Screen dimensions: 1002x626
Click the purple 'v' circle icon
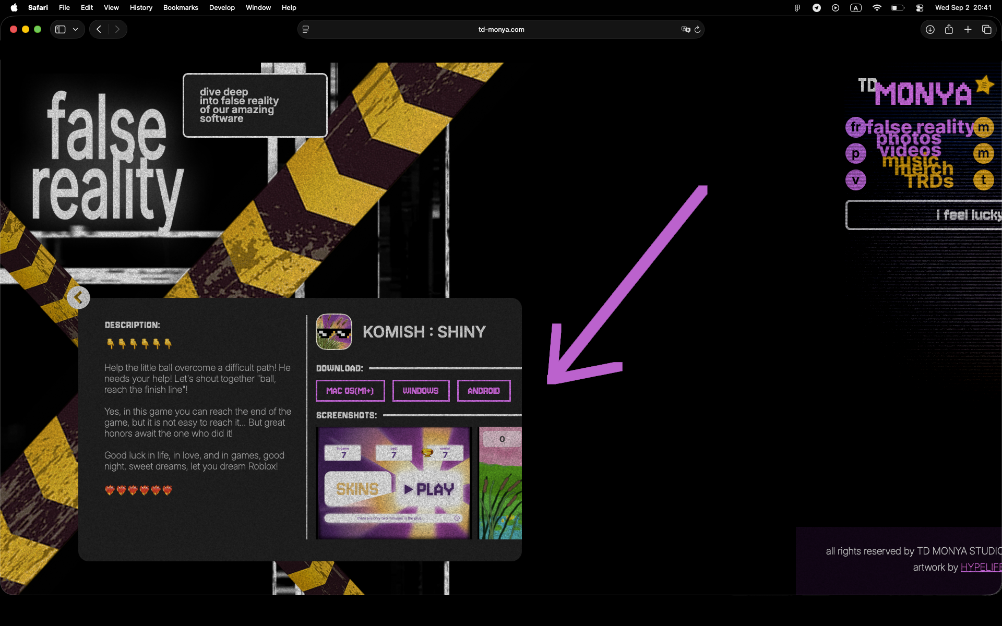[x=855, y=180]
